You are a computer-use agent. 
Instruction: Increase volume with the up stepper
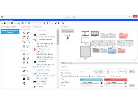point(97,72)
